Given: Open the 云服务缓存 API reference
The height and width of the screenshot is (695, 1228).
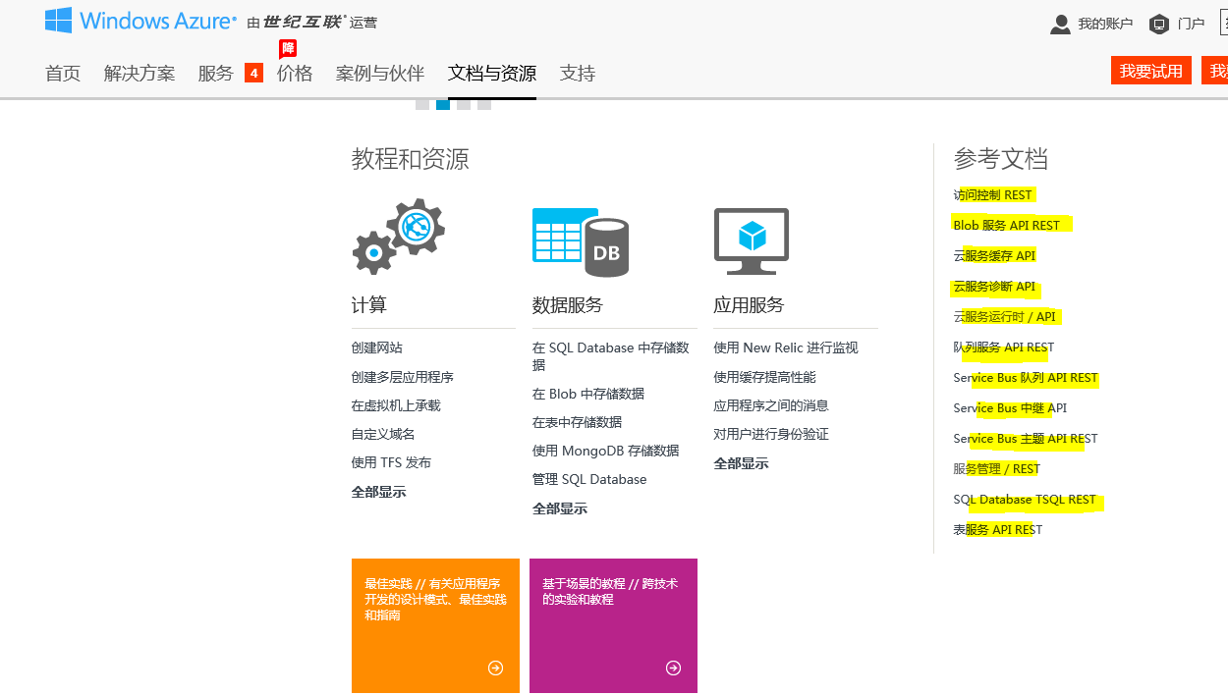Looking at the screenshot, I should click(994, 255).
